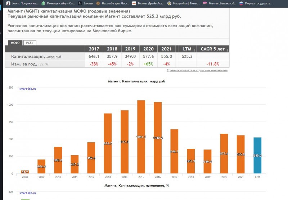Open the 'Заказы' bookmark
The height and width of the screenshot is (200, 288).
point(86,3)
